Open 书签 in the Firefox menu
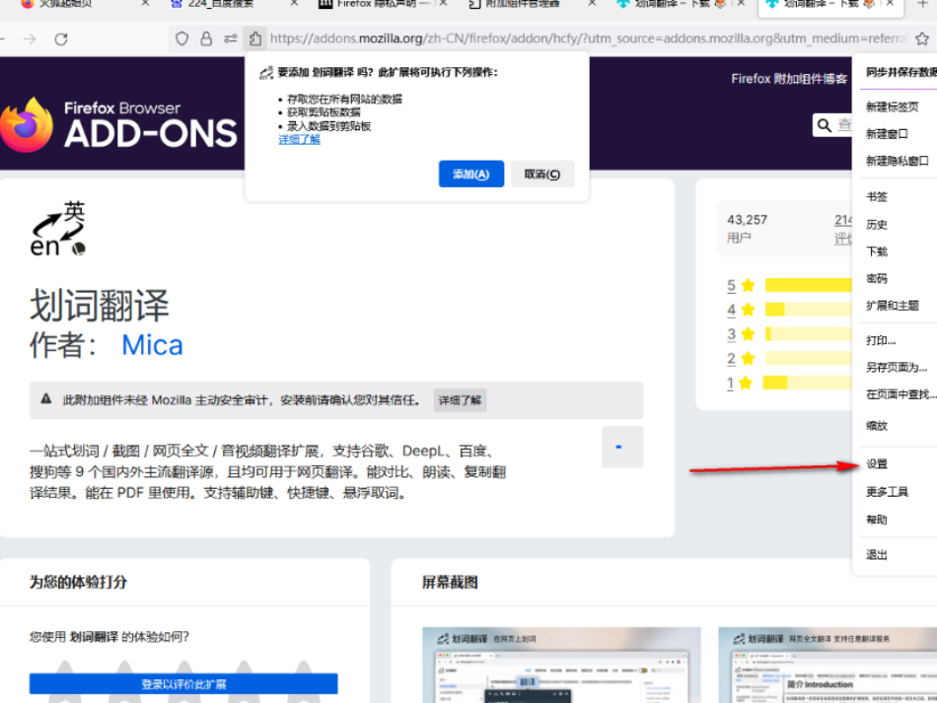The height and width of the screenshot is (703, 937). pos(877,196)
